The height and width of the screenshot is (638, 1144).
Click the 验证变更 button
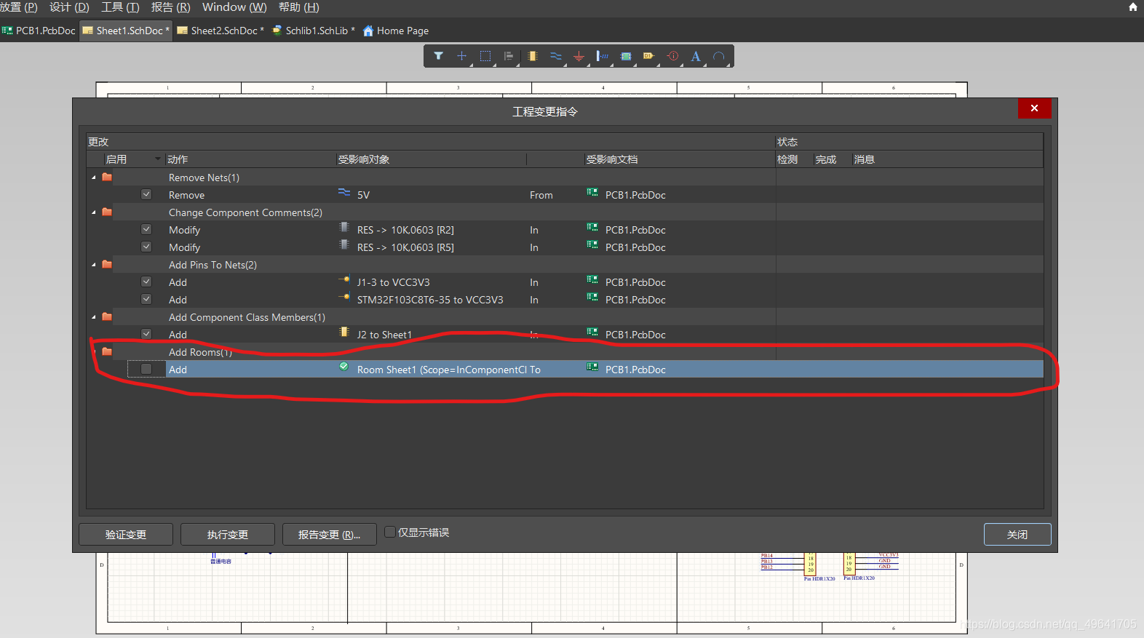coord(126,534)
